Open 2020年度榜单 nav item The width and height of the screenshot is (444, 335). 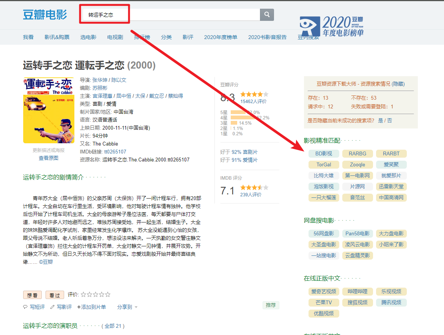220,37
